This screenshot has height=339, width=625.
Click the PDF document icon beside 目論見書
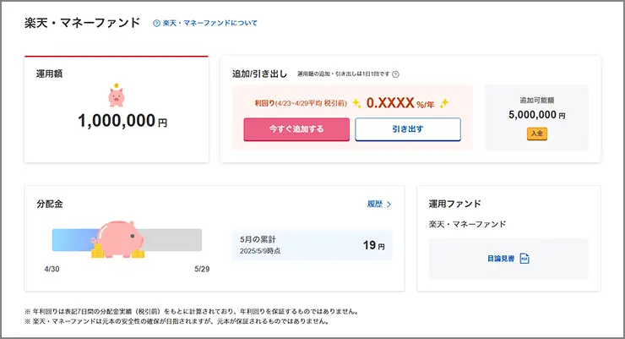pos(524,259)
